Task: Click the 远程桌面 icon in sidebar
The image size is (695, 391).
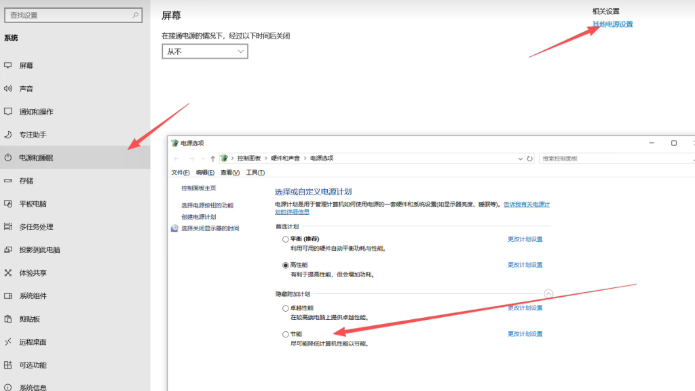Action: (x=8, y=342)
